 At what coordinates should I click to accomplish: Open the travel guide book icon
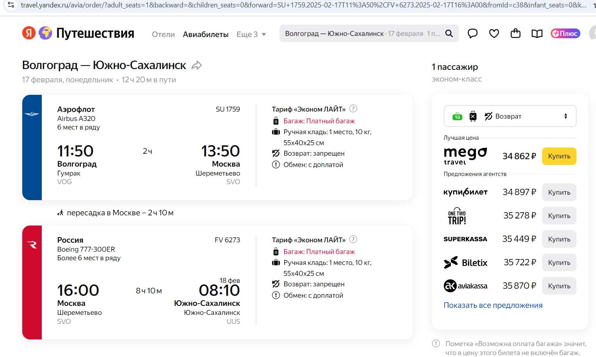(537, 34)
